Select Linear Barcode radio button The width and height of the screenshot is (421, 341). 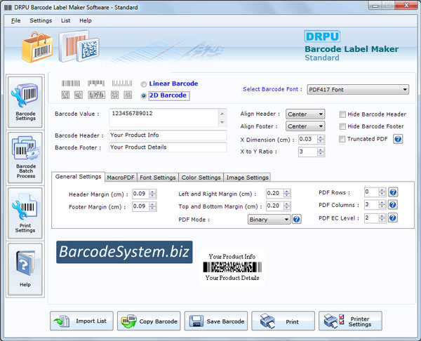coord(144,84)
